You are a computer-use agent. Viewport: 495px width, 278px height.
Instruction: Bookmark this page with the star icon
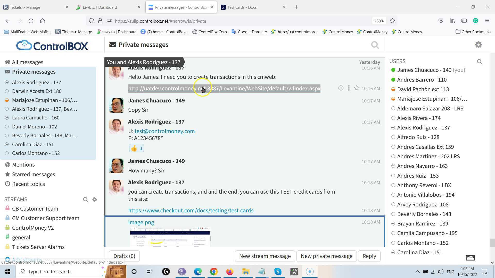click(392, 21)
